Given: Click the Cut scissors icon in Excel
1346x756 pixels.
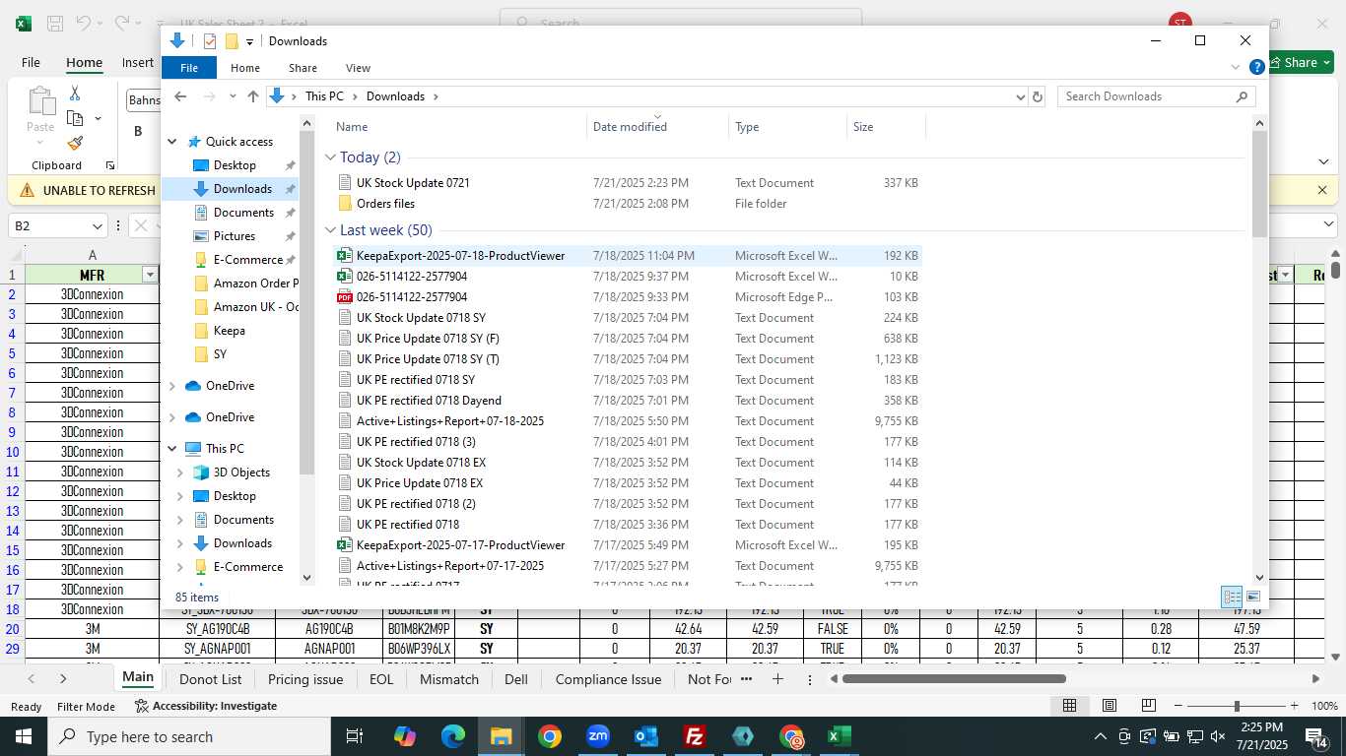Looking at the screenshot, I should tap(75, 93).
